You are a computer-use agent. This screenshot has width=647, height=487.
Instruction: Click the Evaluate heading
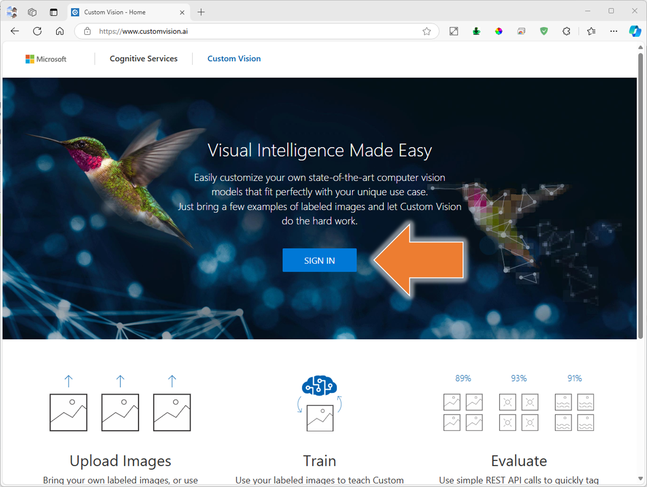(519, 461)
